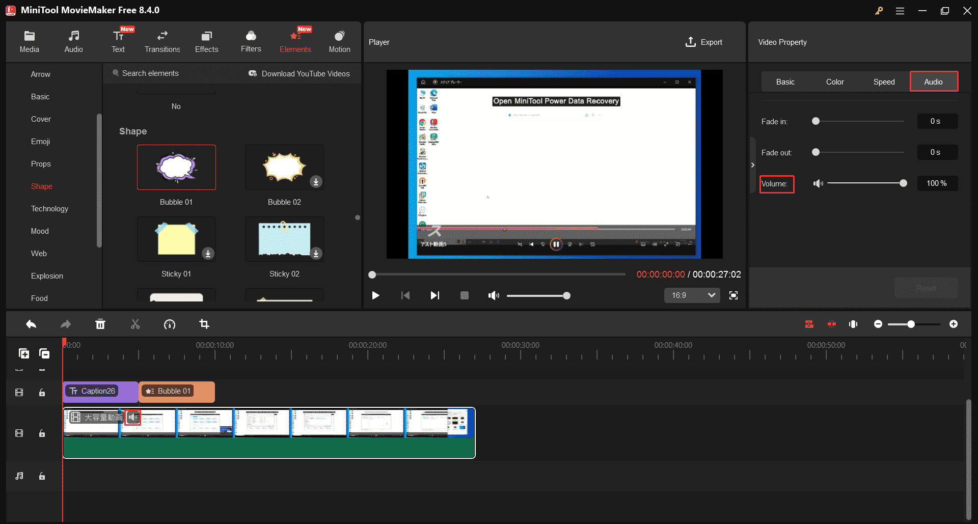This screenshot has width=978, height=524.
Task: Collapse the Video Property panel
Action: (x=753, y=164)
